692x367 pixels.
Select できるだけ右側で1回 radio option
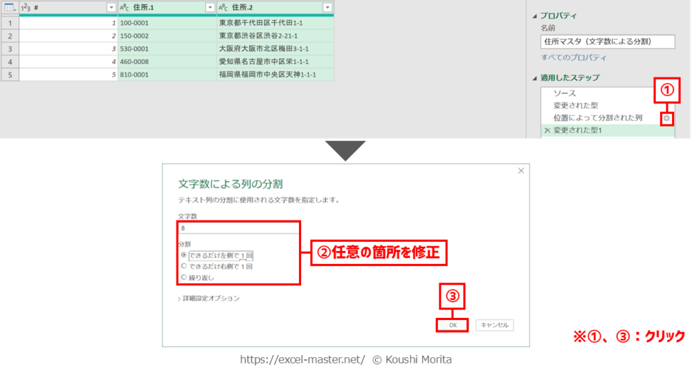(x=183, y=265)
